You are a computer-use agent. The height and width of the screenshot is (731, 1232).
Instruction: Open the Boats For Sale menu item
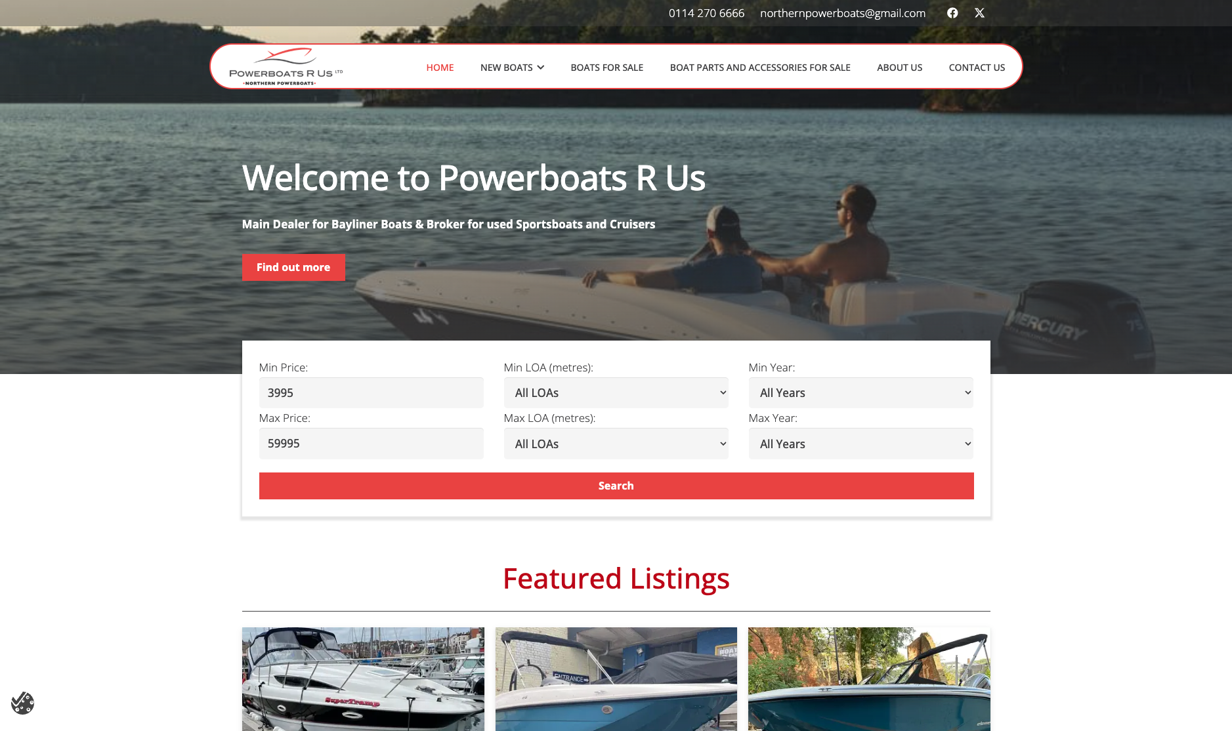click(606, 68)
